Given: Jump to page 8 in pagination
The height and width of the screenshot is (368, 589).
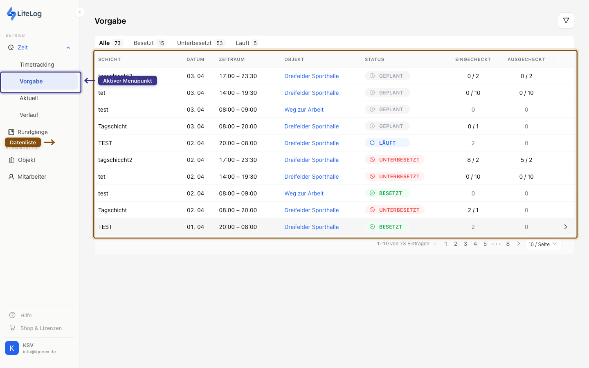Looking at the screenshot, I should tap(508, 244).
